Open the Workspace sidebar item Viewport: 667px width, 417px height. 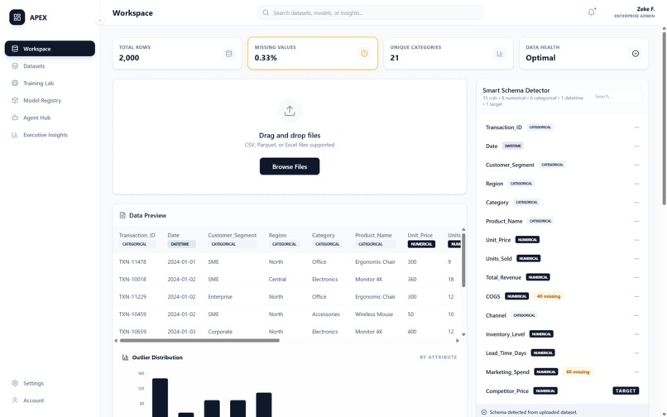pyautogui.click(x=50, y=49)
